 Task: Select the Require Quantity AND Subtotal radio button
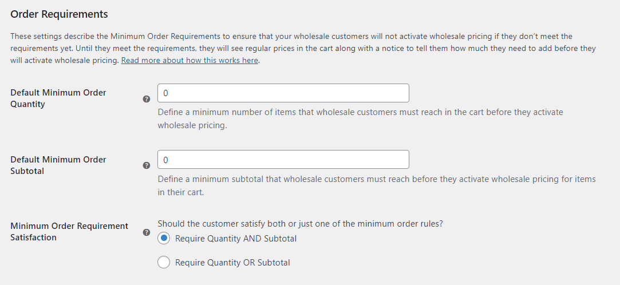click(x=164, y=238)
